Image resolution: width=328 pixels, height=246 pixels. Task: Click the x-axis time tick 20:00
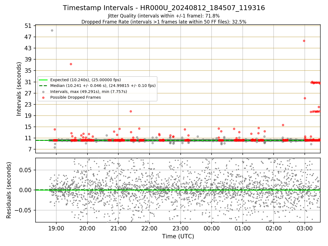[x=87, y=228]
